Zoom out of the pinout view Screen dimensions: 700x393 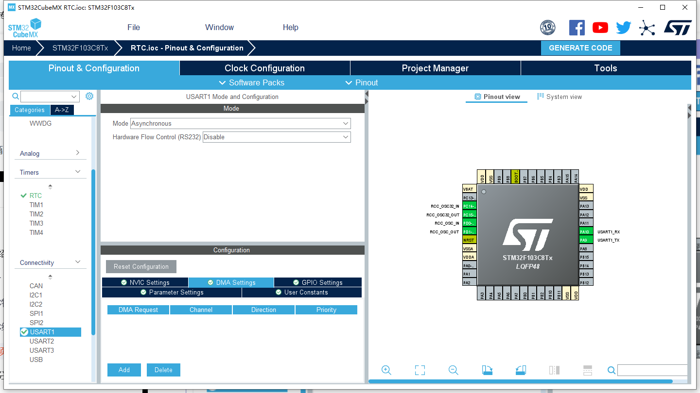pyautogui.click(x=453, y=370)
